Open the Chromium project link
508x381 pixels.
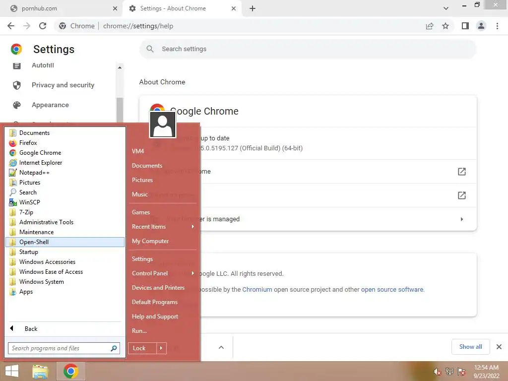(257, 289)
